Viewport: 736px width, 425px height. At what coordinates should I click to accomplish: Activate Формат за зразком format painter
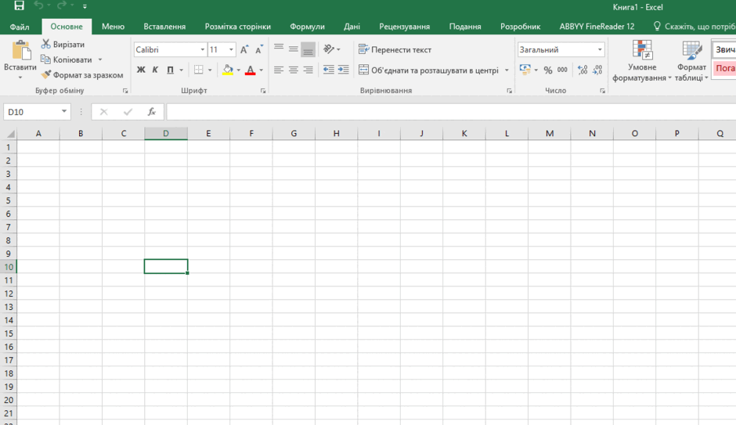click(82, 75)
